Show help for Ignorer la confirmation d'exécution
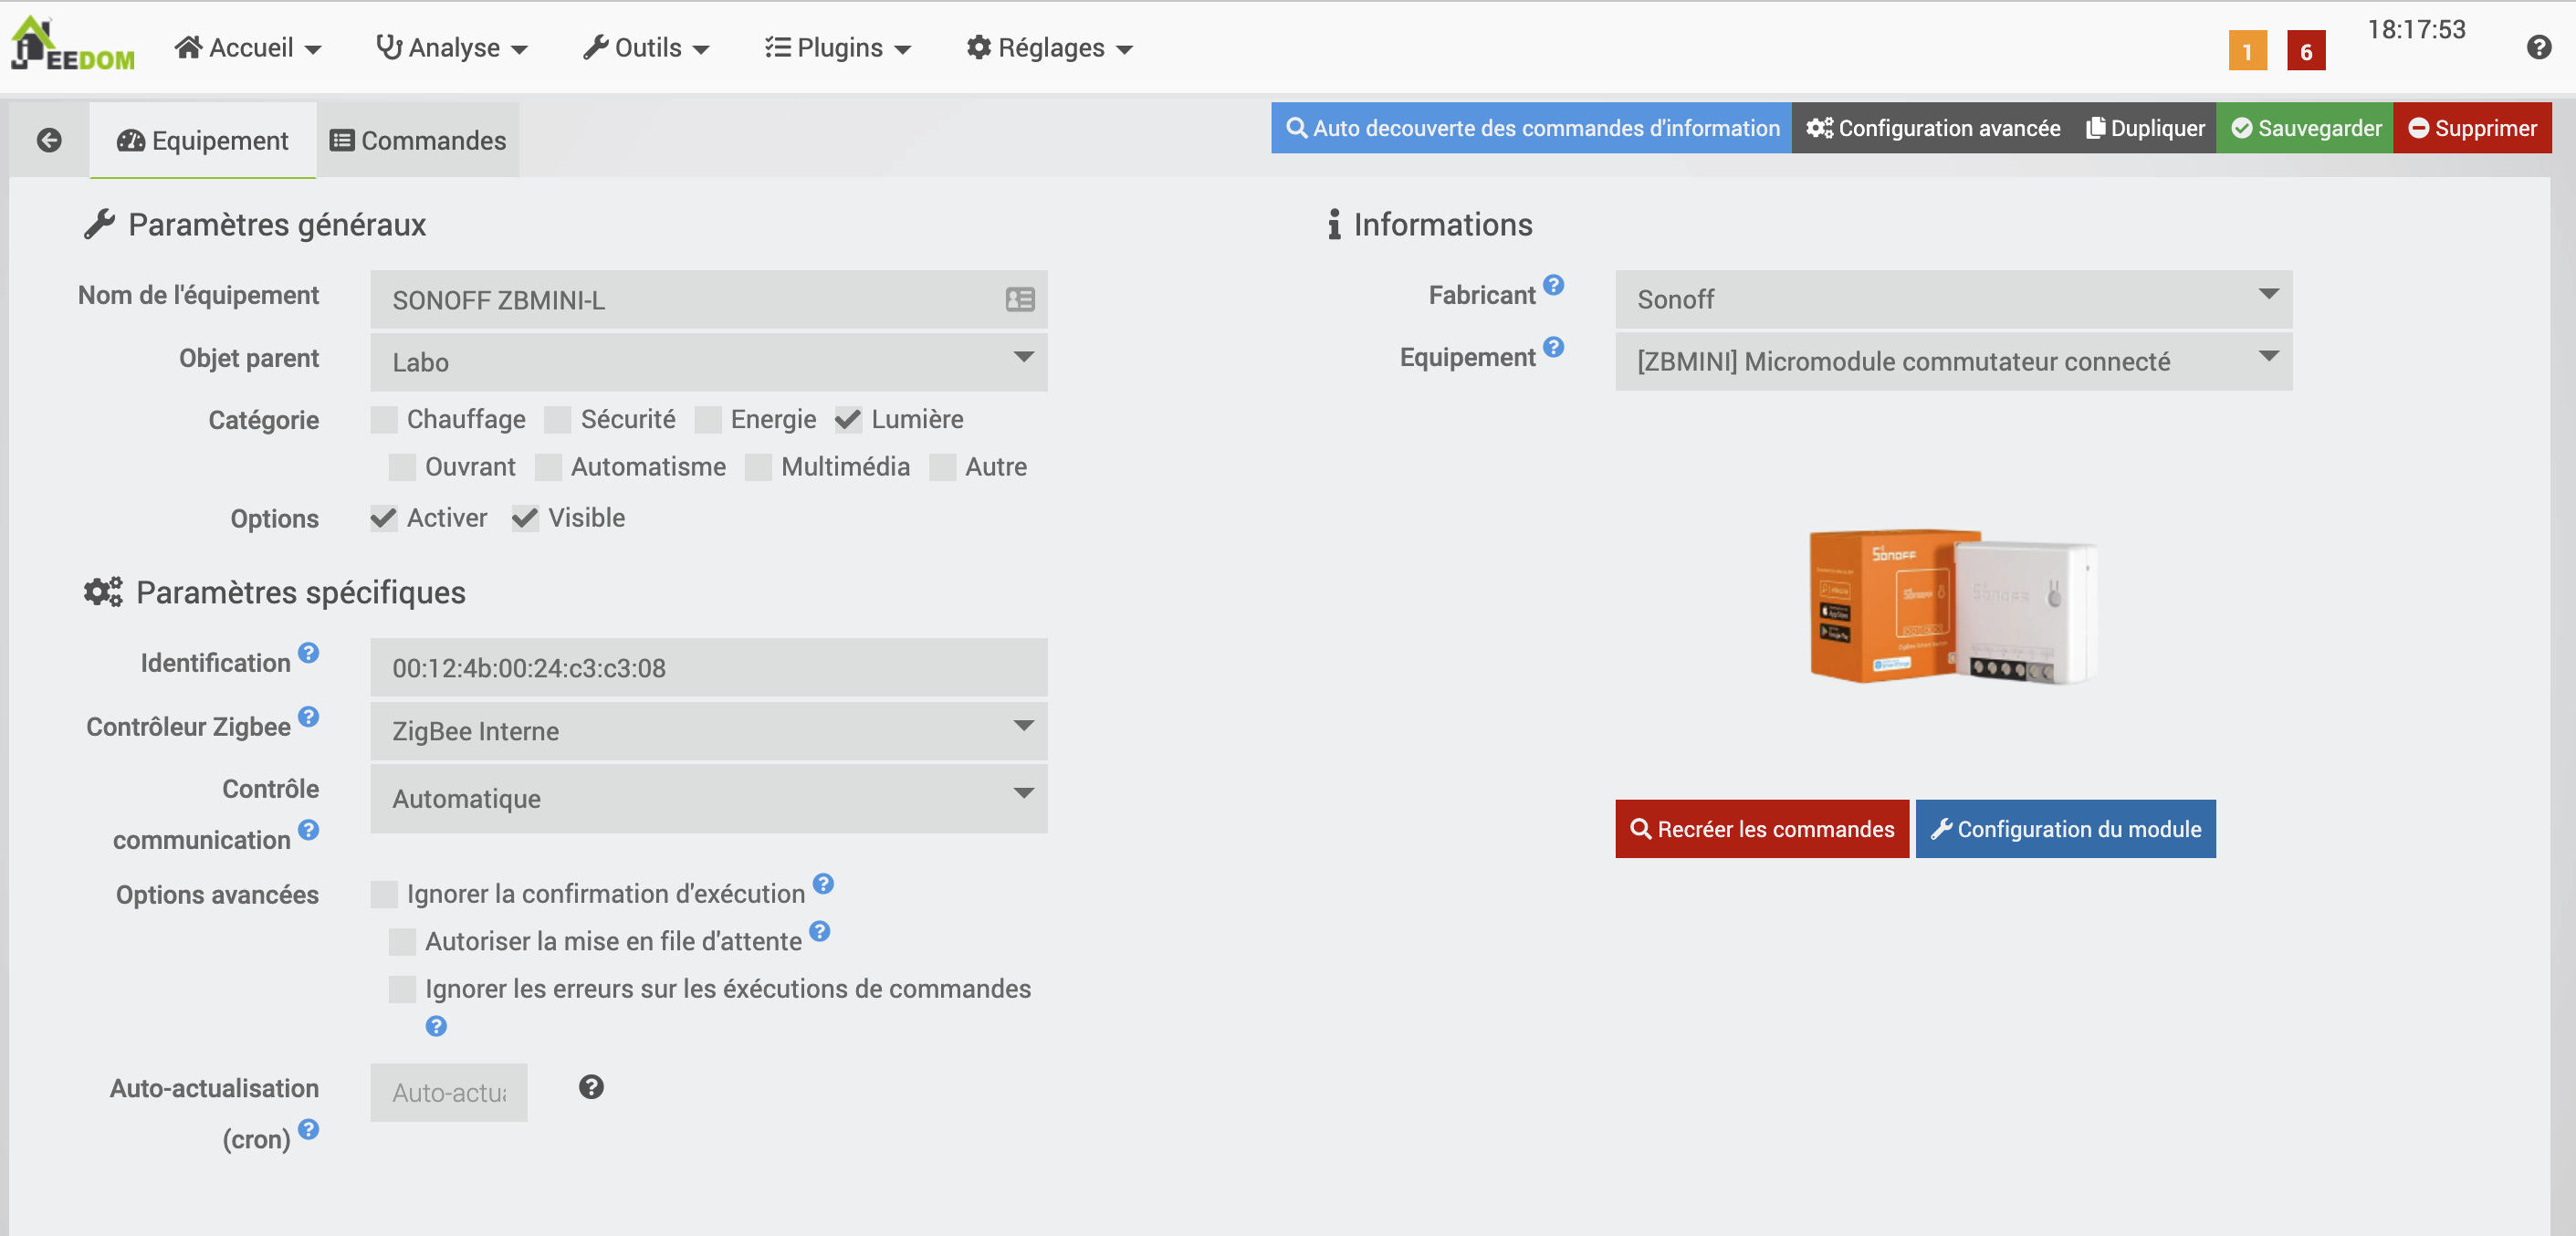2576x1236 pixels. 823,884
